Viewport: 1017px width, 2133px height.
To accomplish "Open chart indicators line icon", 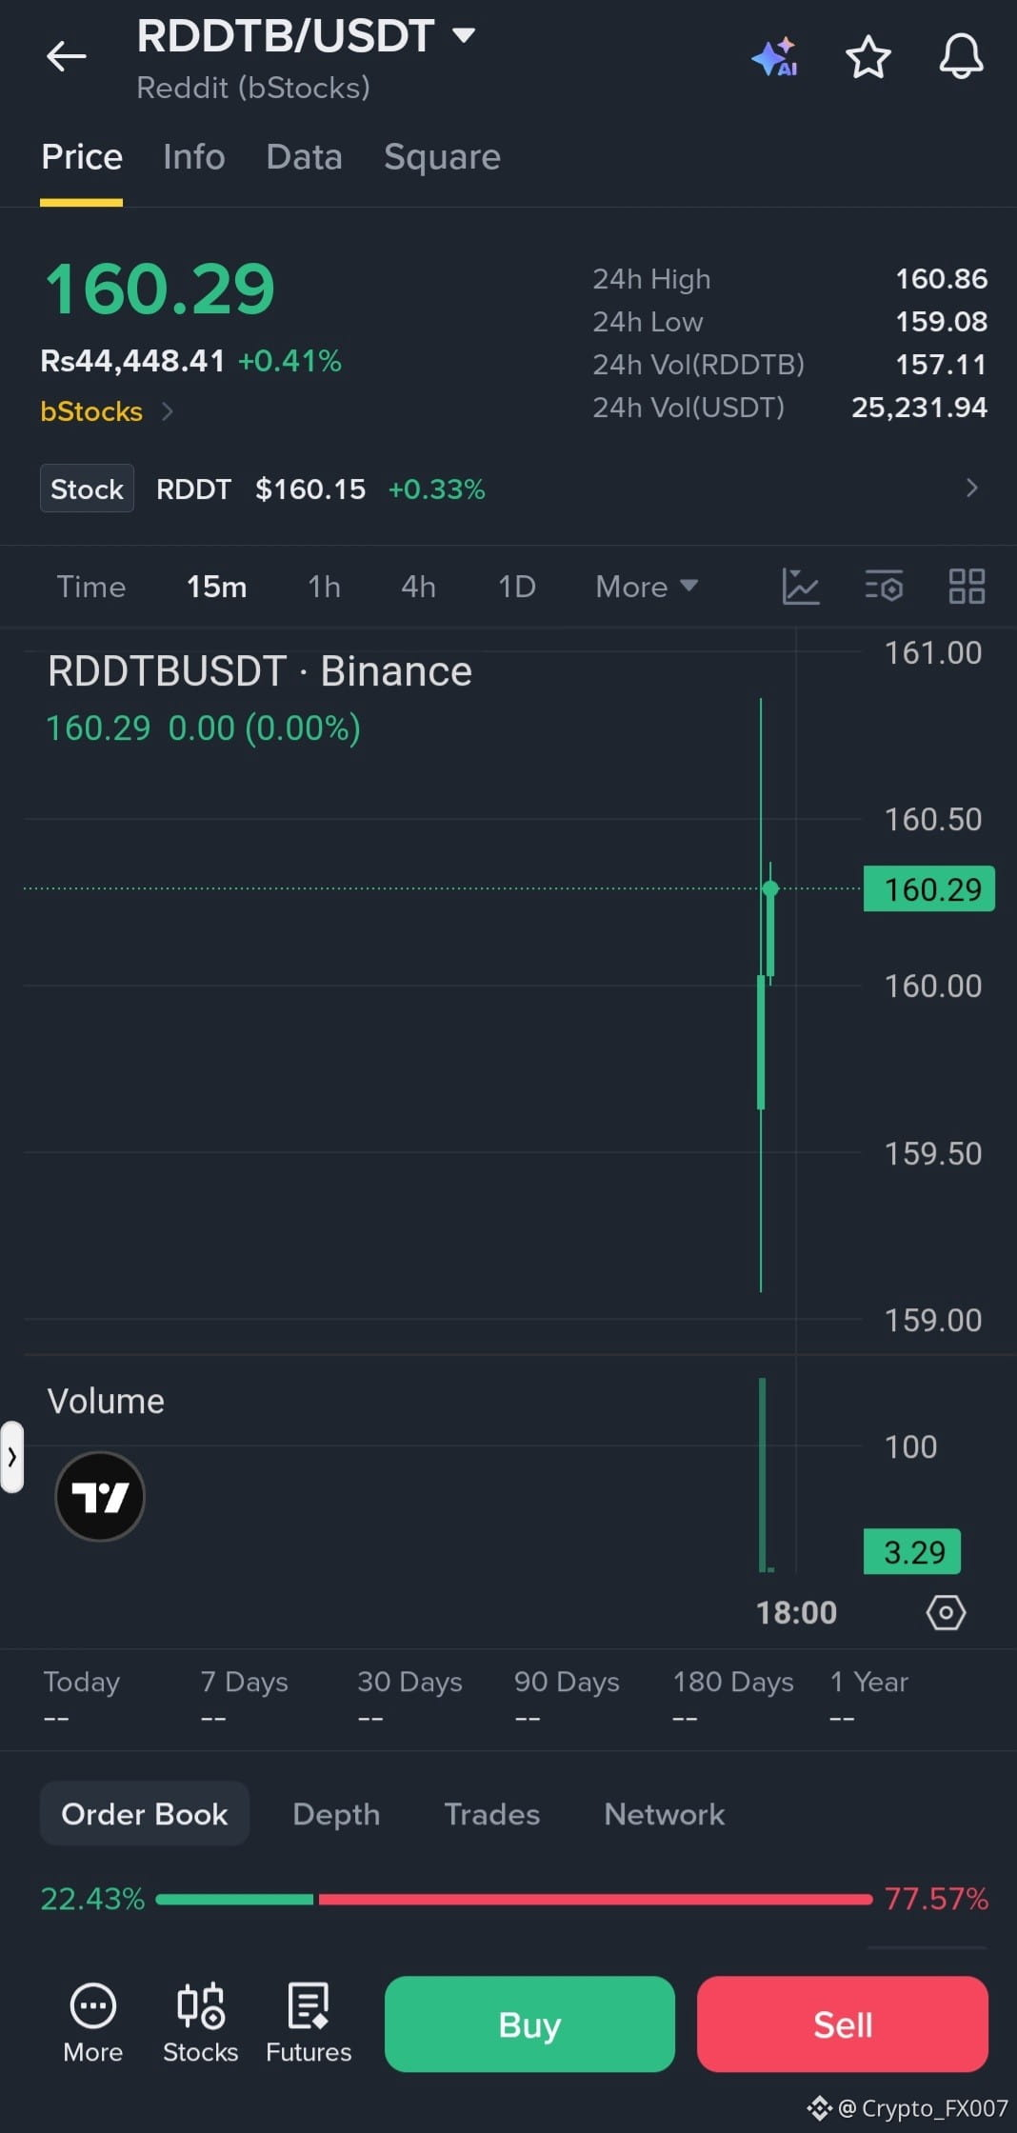I will tap(800, 586).
